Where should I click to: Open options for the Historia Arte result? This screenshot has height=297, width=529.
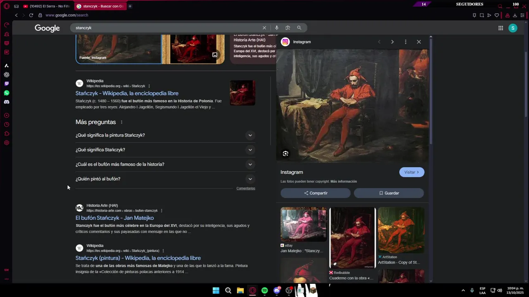tap(162, 211)
